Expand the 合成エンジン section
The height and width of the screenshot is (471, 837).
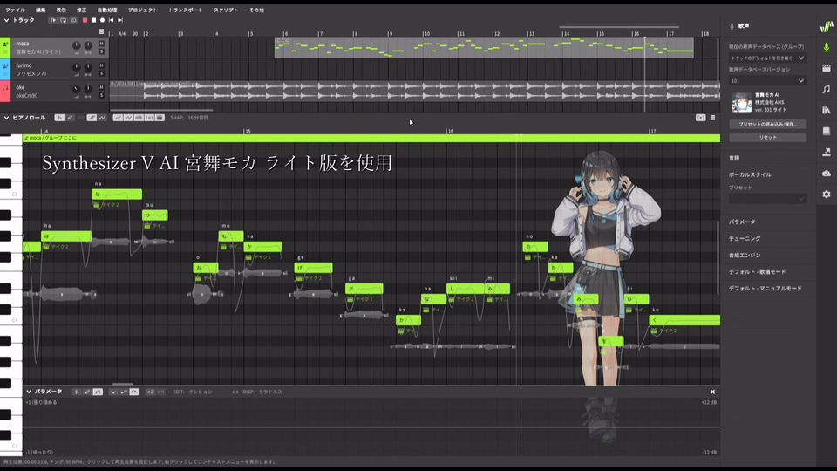pyautogui.click(x=745, y=256)
